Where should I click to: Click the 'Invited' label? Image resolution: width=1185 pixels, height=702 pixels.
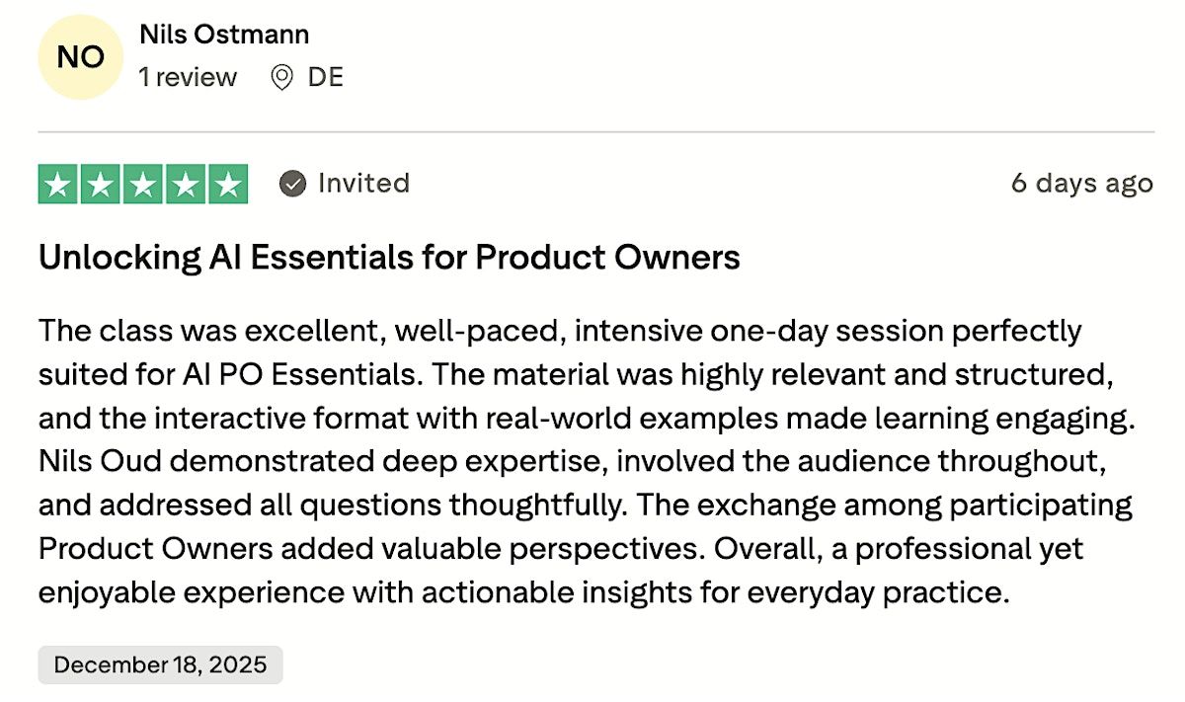(363, 184)
